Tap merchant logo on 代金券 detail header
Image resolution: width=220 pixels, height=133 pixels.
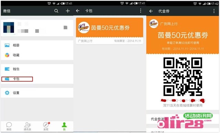[154, 24]
